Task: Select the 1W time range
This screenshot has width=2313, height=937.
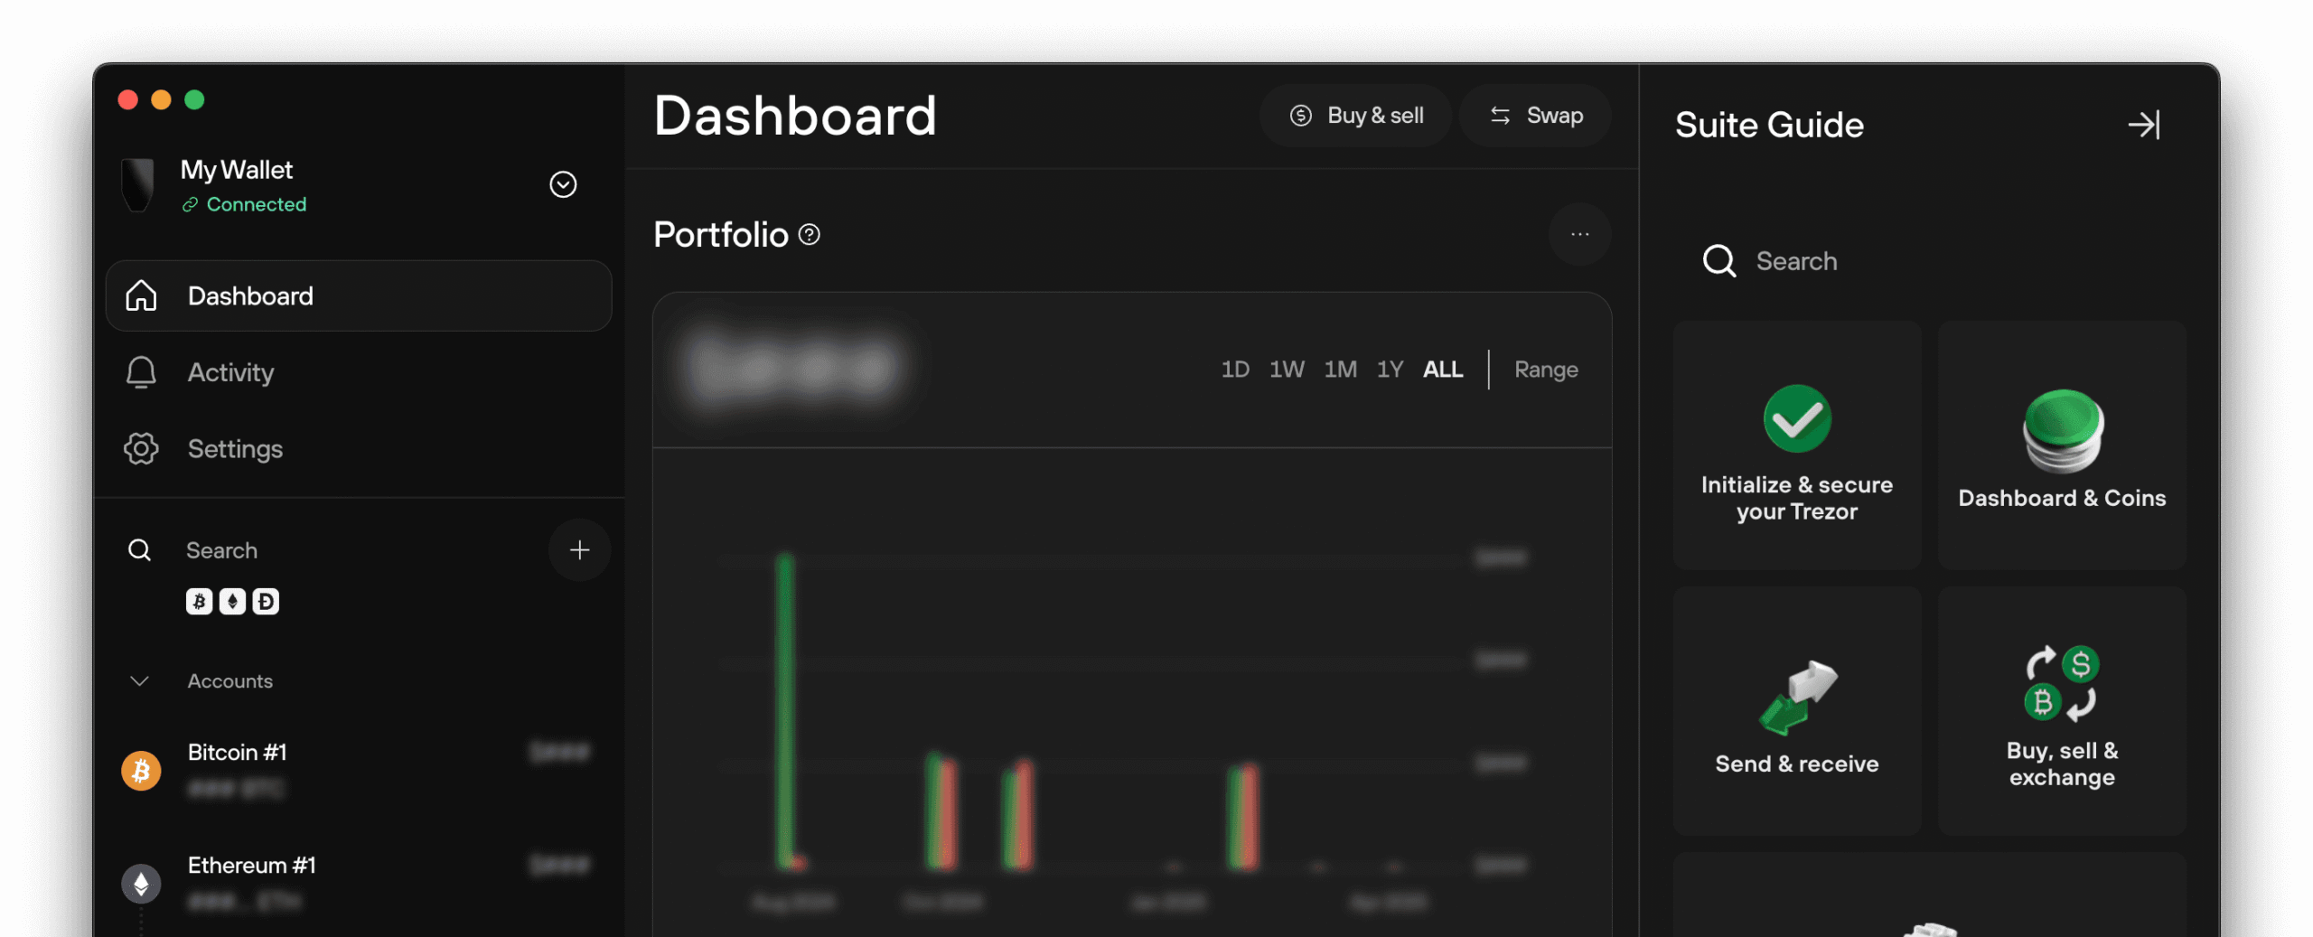Action: (1287, 369)
